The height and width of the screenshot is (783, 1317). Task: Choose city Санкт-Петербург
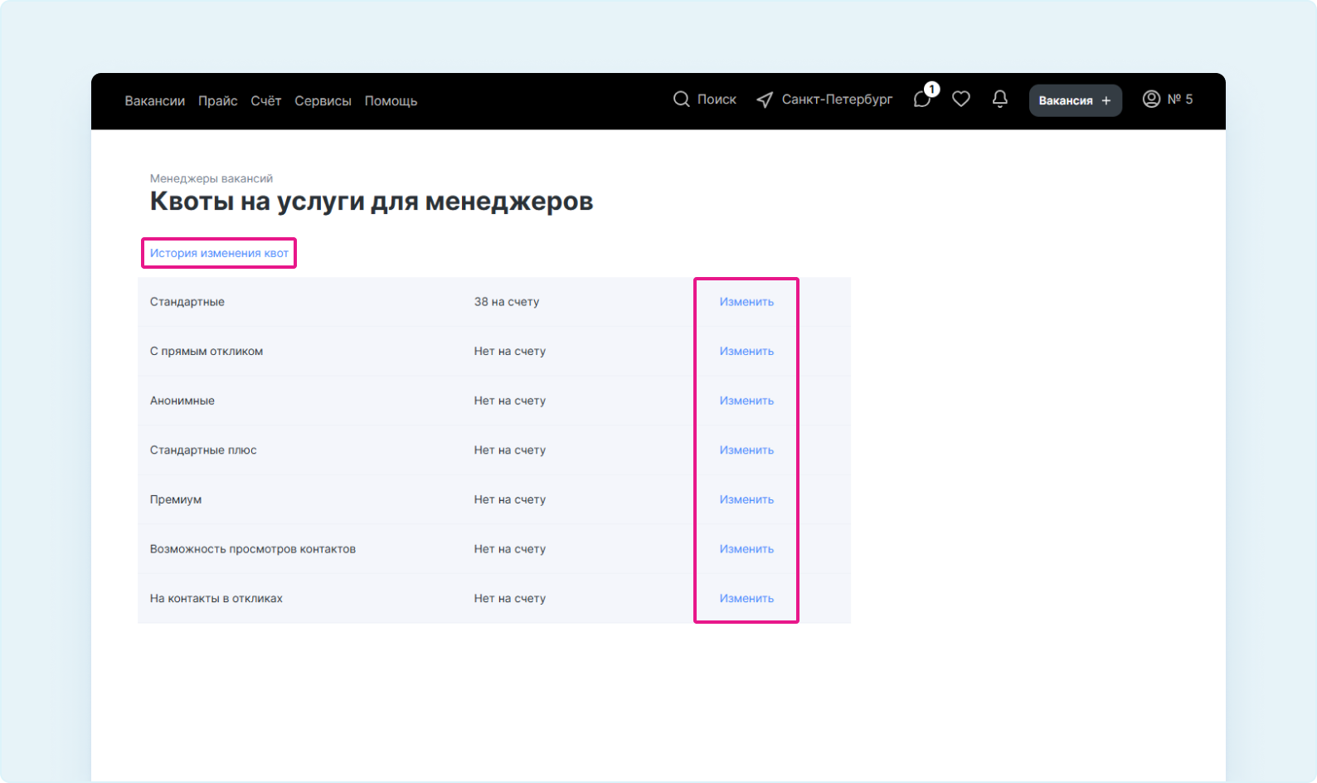(x=837, y=100)
